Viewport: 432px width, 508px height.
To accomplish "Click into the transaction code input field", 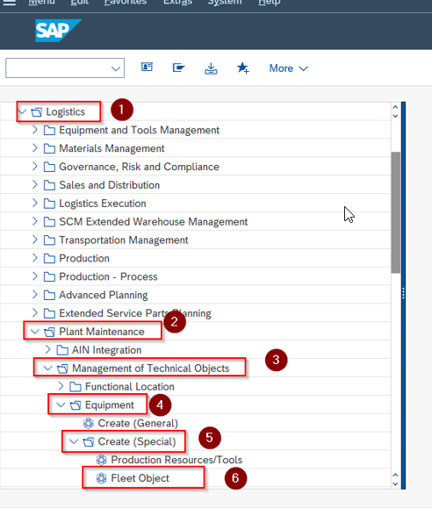I will (x=58, y=68).
